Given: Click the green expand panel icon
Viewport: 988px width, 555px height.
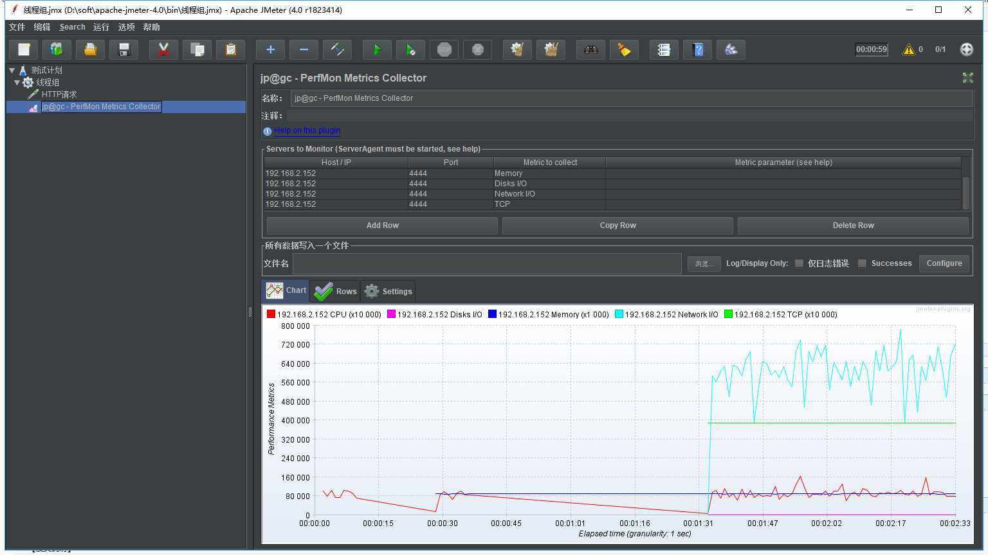Looking at the screenshot, I should (x=967, y=78).
